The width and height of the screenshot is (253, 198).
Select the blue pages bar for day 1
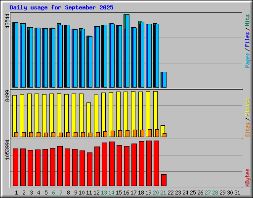point(16,55)
